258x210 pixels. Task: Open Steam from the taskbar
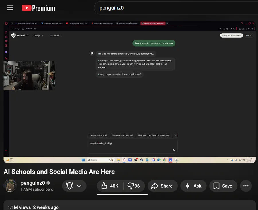tap(142, 160)
